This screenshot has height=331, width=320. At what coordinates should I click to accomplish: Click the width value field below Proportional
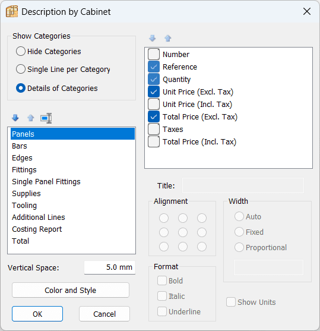268,267
